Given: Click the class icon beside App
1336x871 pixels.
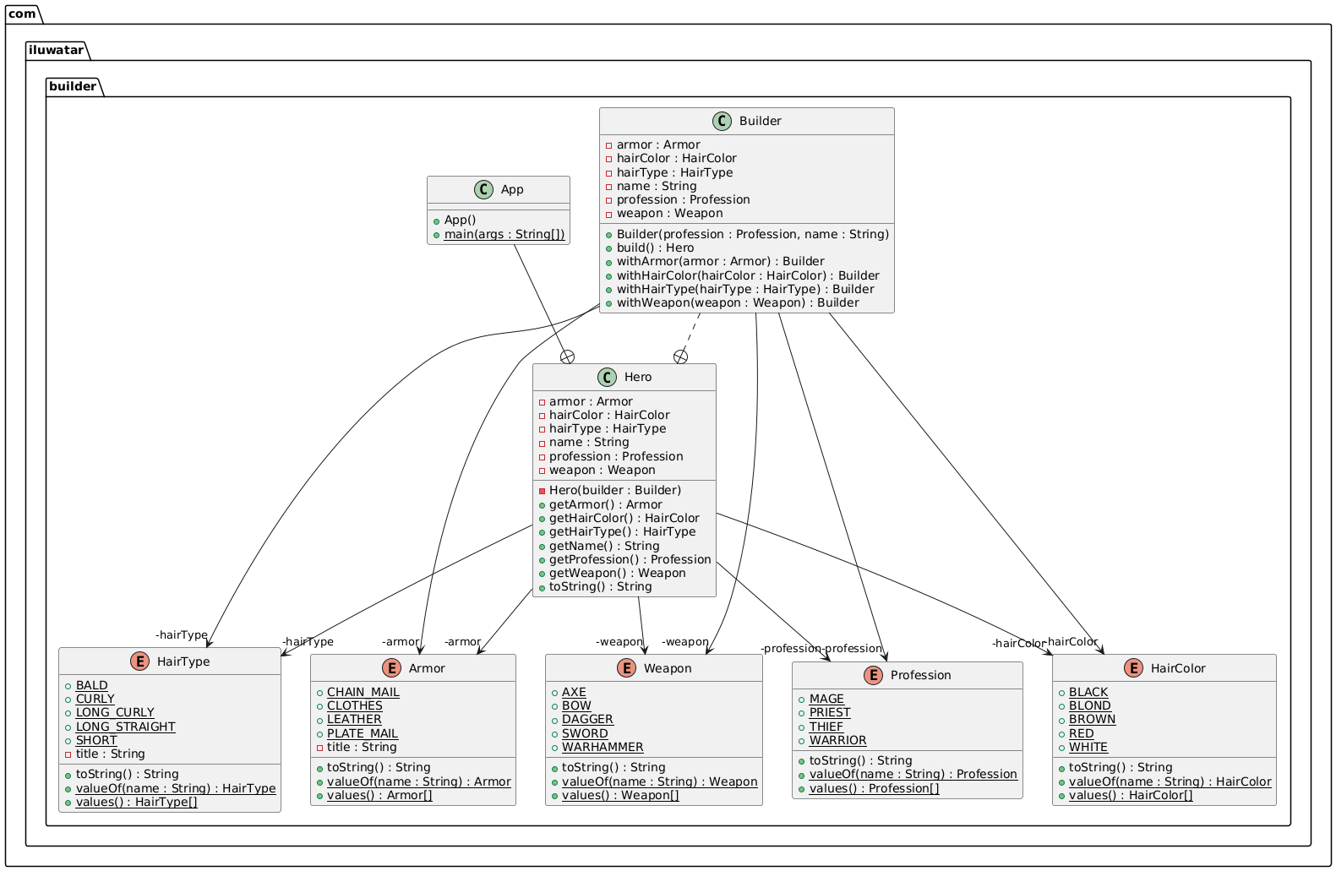Looking at the screenshot, I should click(483, 189).
